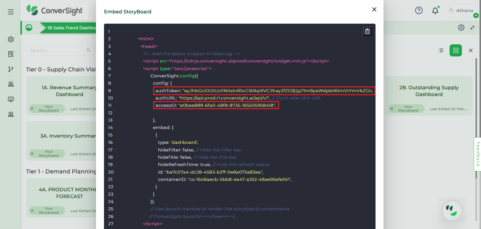The height and width of the screenshot is (229, 481).
Task: Click the Embed StoryBoard title
Action: [128, 12]
